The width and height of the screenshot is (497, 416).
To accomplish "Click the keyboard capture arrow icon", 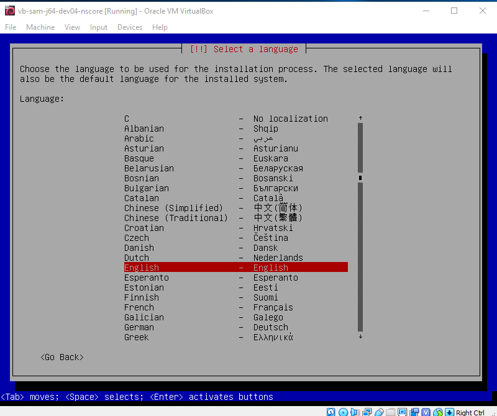I will tap(449, 412).
